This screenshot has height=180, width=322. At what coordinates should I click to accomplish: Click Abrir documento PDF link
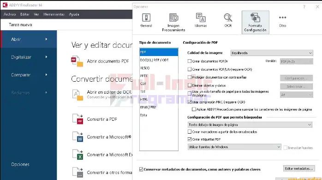pos(108,61)
